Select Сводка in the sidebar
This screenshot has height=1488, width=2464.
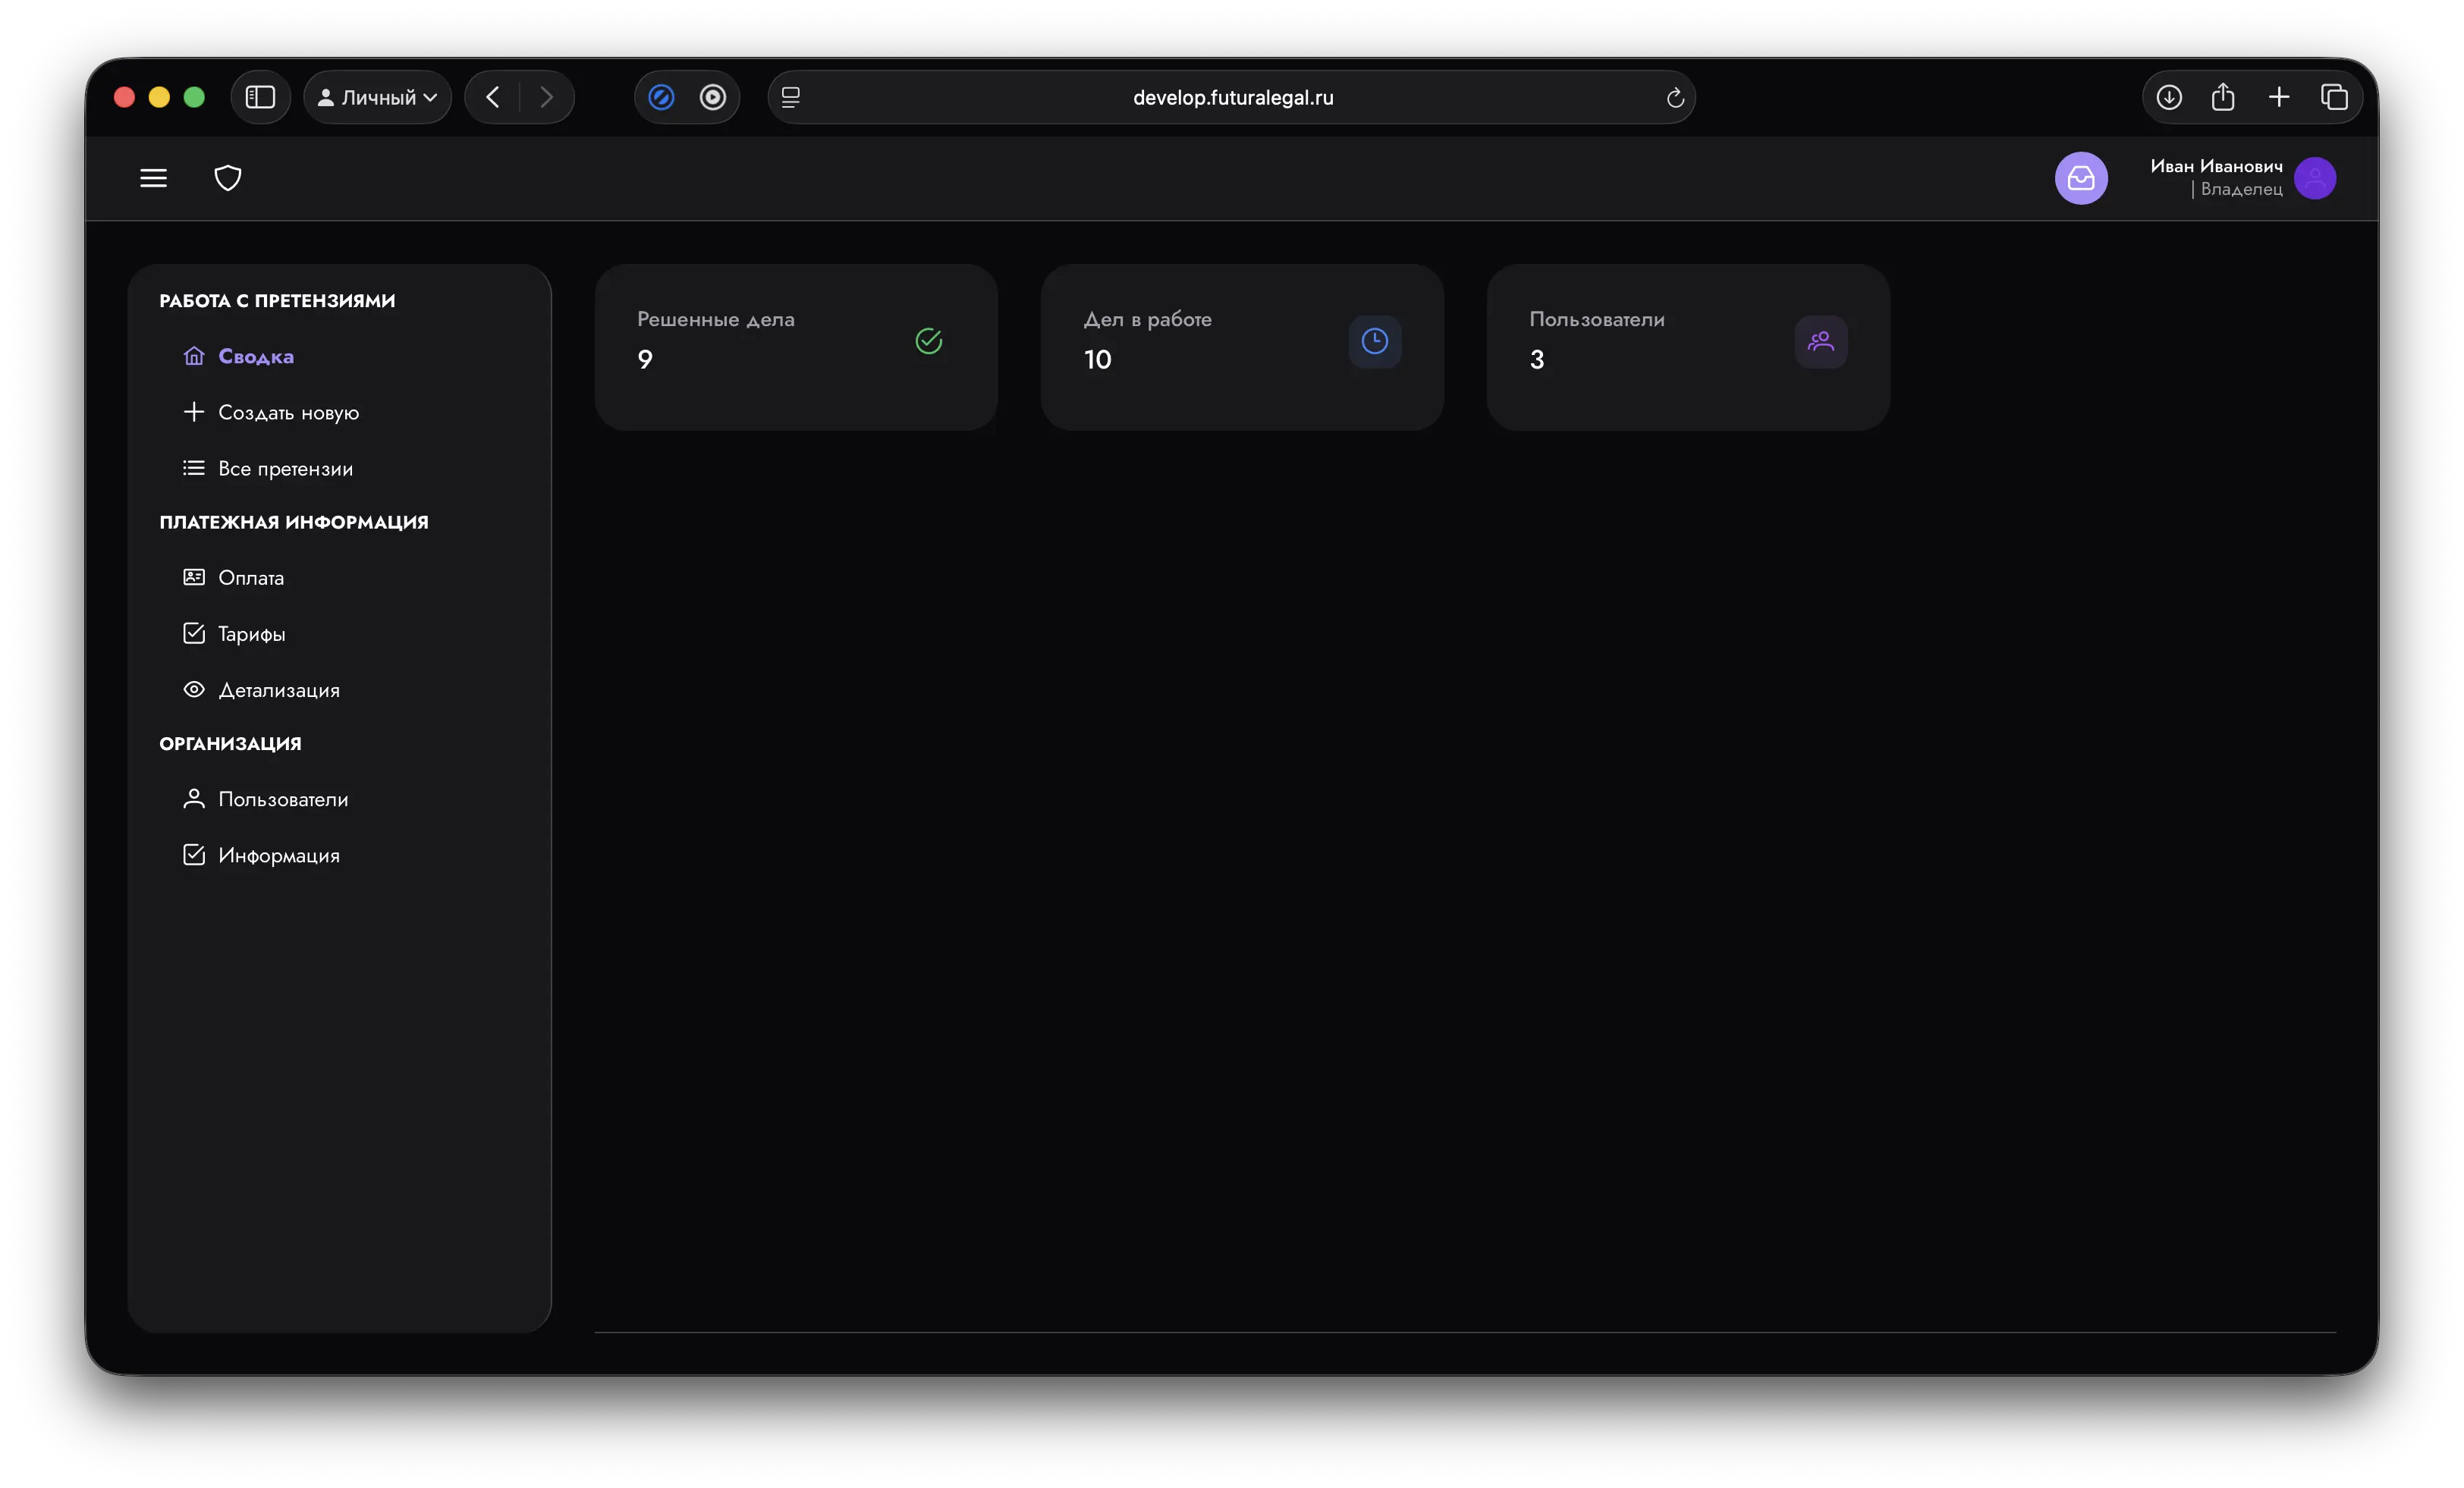coord(255,357)
